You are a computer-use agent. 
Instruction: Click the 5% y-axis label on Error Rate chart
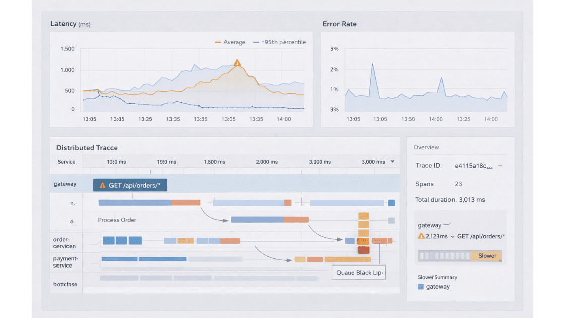point(335,48)
